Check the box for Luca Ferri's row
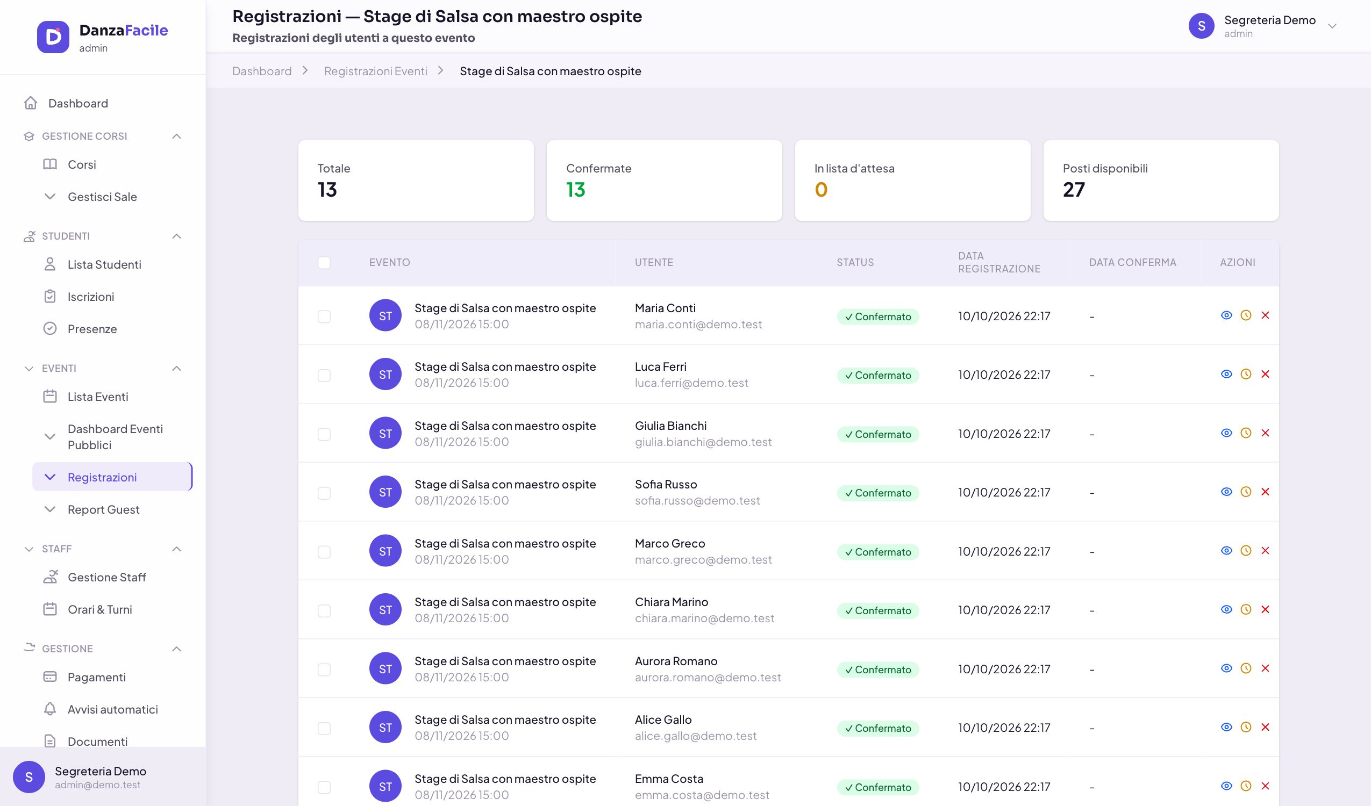 [x=324, y=375]
